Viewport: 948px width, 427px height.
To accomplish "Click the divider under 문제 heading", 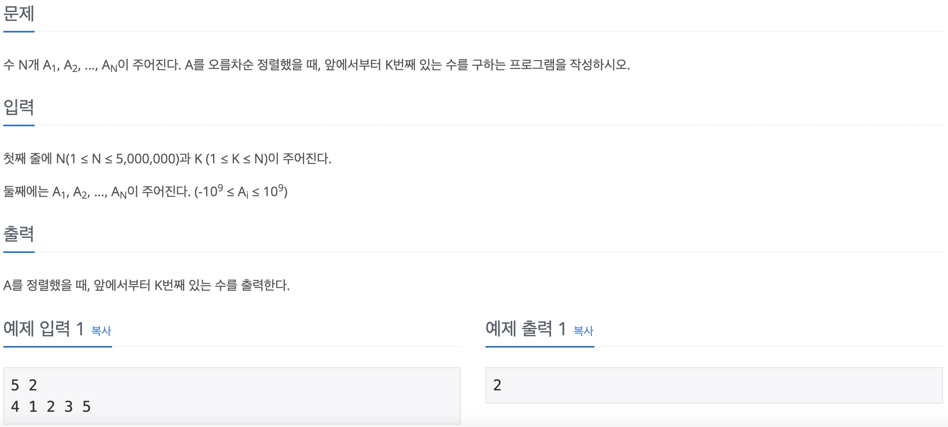I will point(18,31).
